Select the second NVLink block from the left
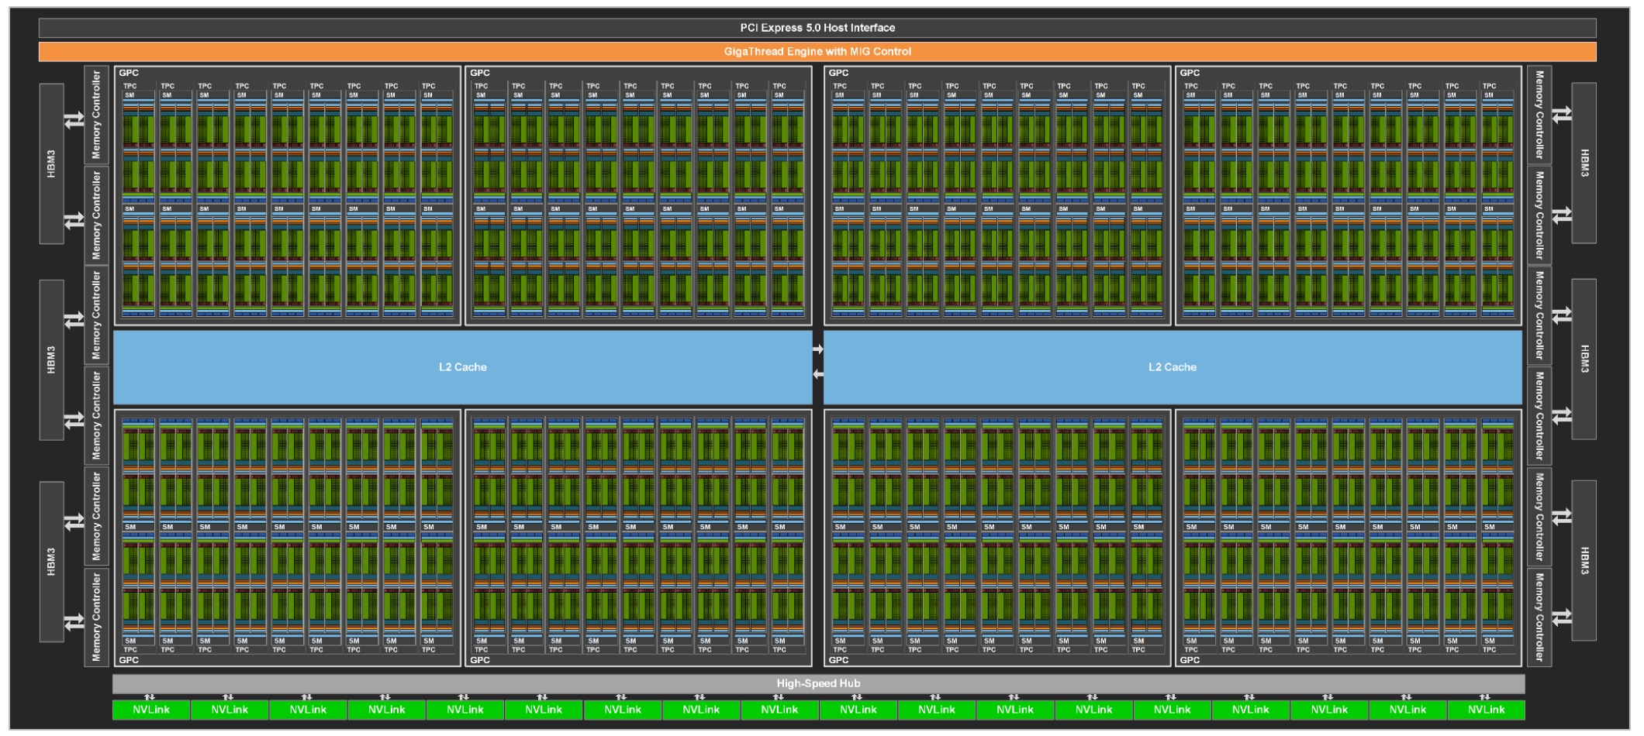The width and height of the screenshot is (1644, 736). point(230,710)
